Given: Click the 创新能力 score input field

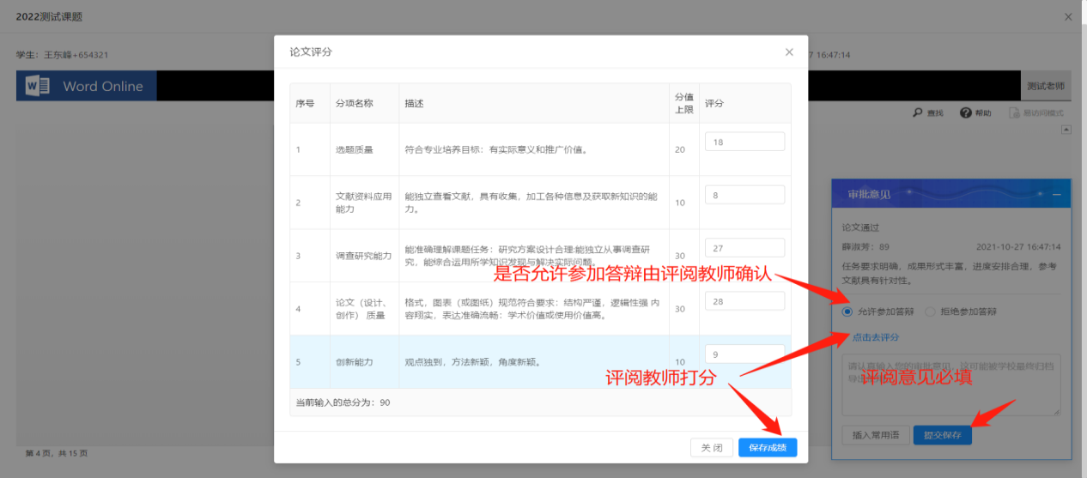Looking at the screenshot, I should [744, 354].
